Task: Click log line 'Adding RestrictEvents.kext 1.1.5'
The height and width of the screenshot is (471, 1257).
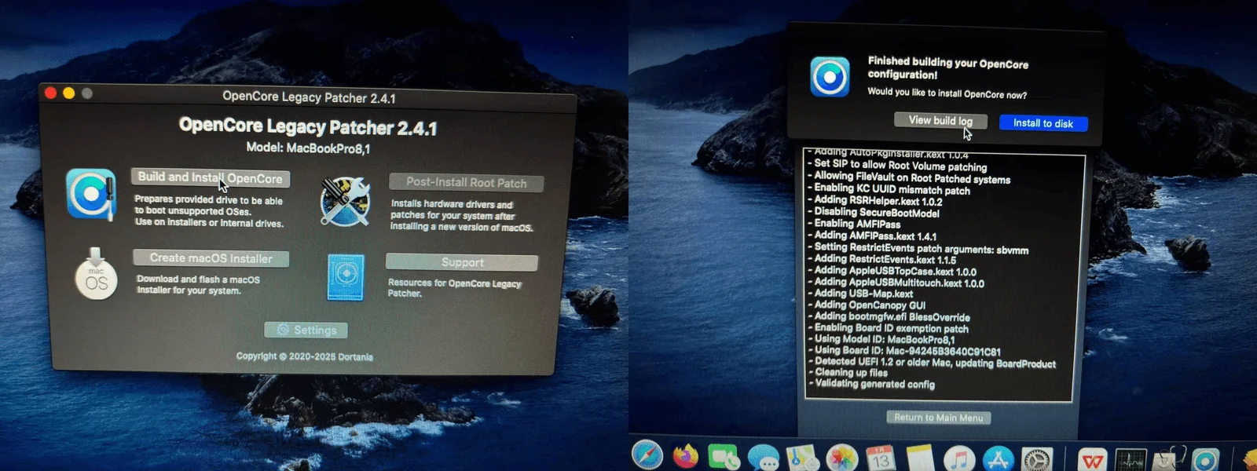Action: [885, 259]
